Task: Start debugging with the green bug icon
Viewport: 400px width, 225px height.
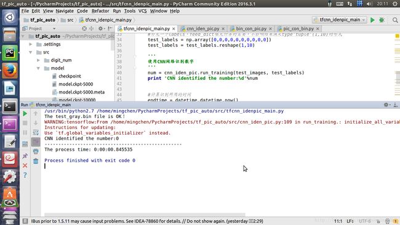Action: click(382, 20)
